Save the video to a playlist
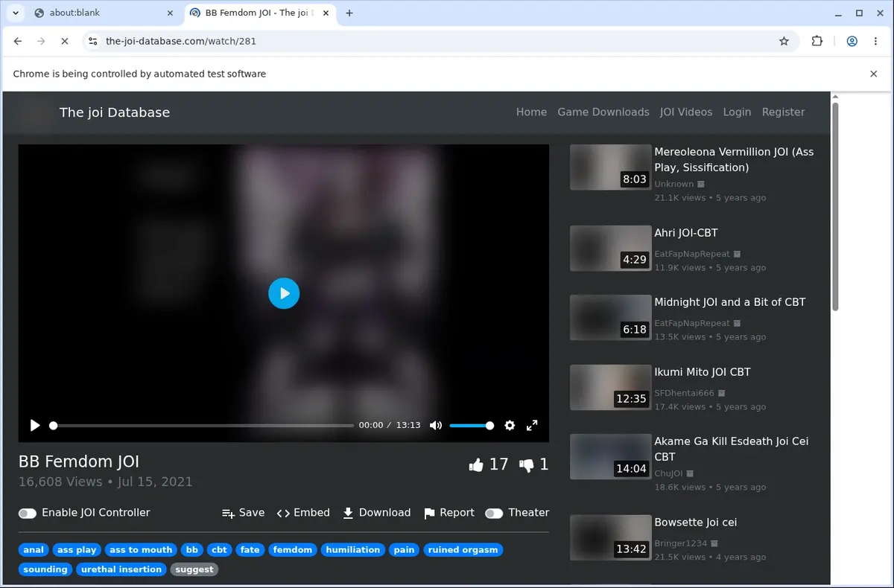 [243, 513]
